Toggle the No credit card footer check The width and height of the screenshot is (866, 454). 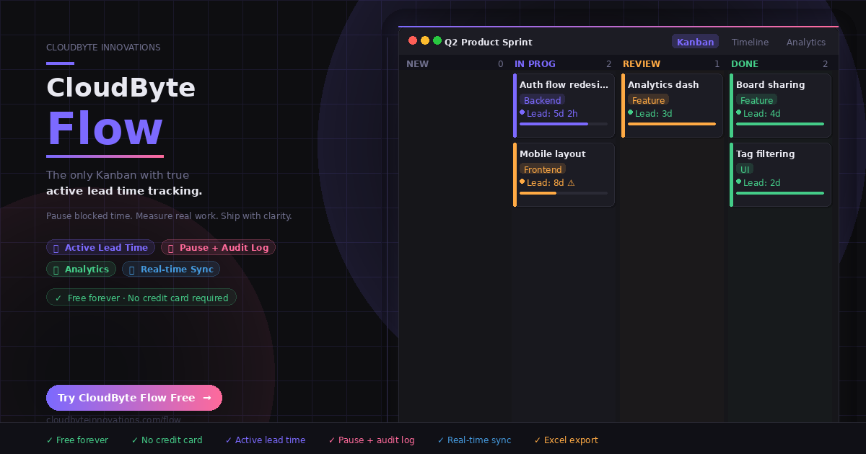point(133,440)
